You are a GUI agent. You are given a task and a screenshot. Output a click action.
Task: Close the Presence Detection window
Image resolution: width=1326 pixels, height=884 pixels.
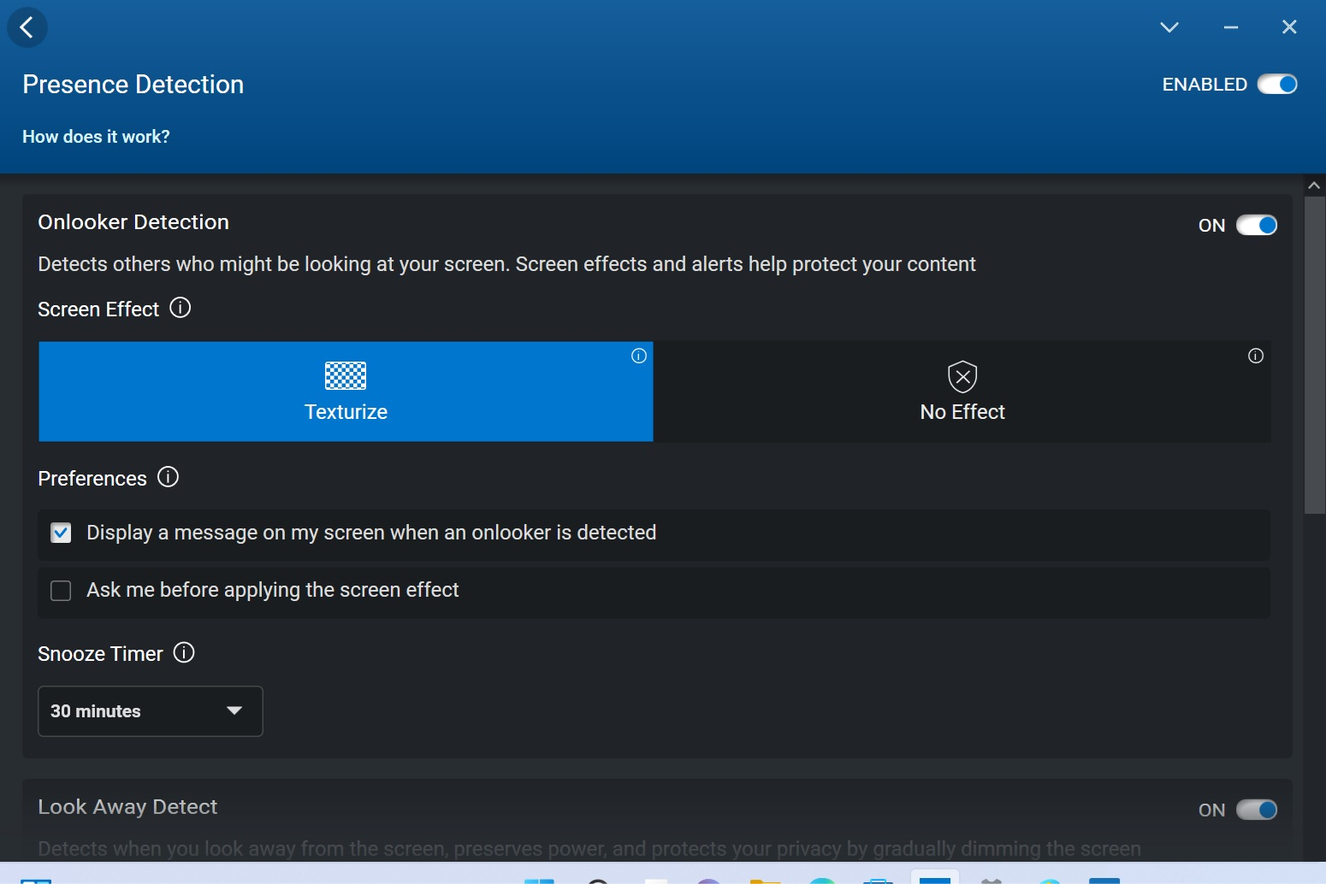[1288, 27]
